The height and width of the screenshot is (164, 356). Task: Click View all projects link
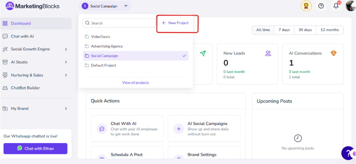136,83
